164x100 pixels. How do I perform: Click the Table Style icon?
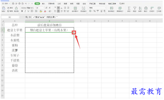pos(120,8)
